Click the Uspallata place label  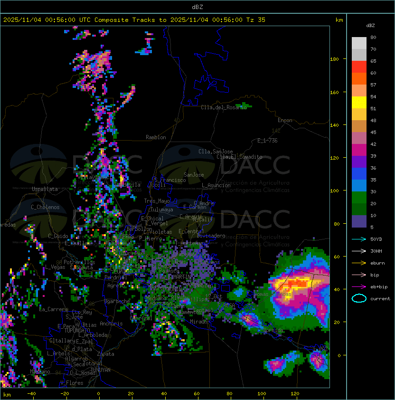pyautogui.click(x=45, y=189)
